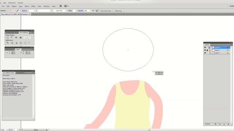This screenshot has height=131, width=234.
Task: Open the Layers panel options menu icon
Action: pos(231,44)
